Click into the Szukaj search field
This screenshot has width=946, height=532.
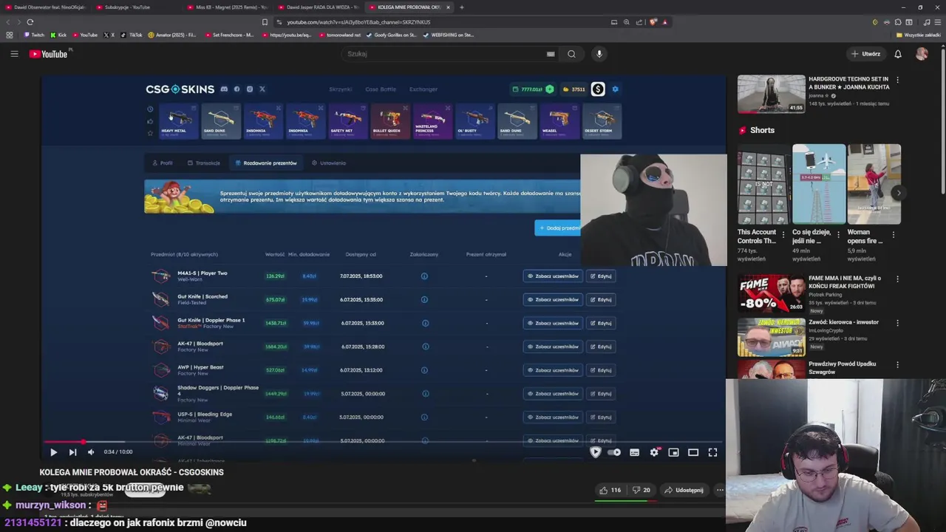tap(443, 54)
